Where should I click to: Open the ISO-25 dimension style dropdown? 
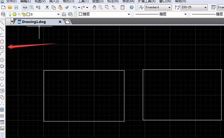coord(194,7)
